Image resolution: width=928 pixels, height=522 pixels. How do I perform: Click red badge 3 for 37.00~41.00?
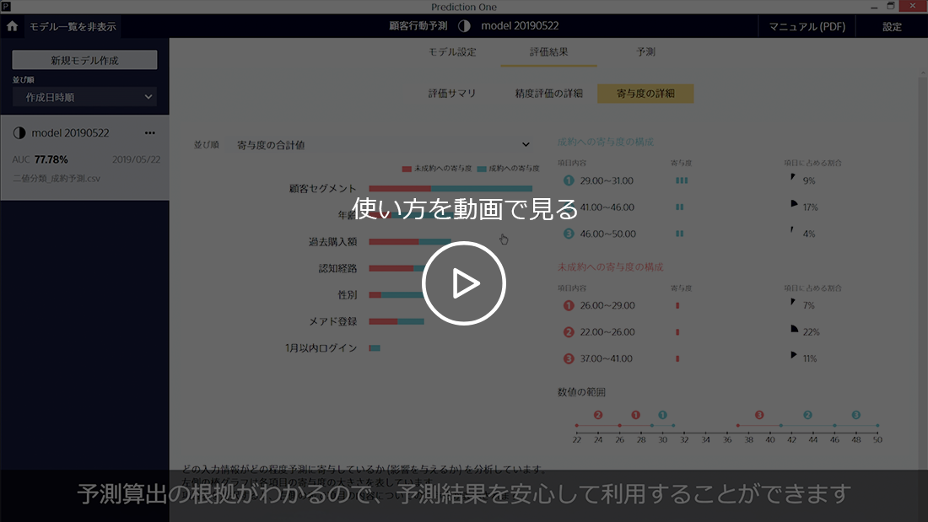pyautogui.click(x=569, y=358)
